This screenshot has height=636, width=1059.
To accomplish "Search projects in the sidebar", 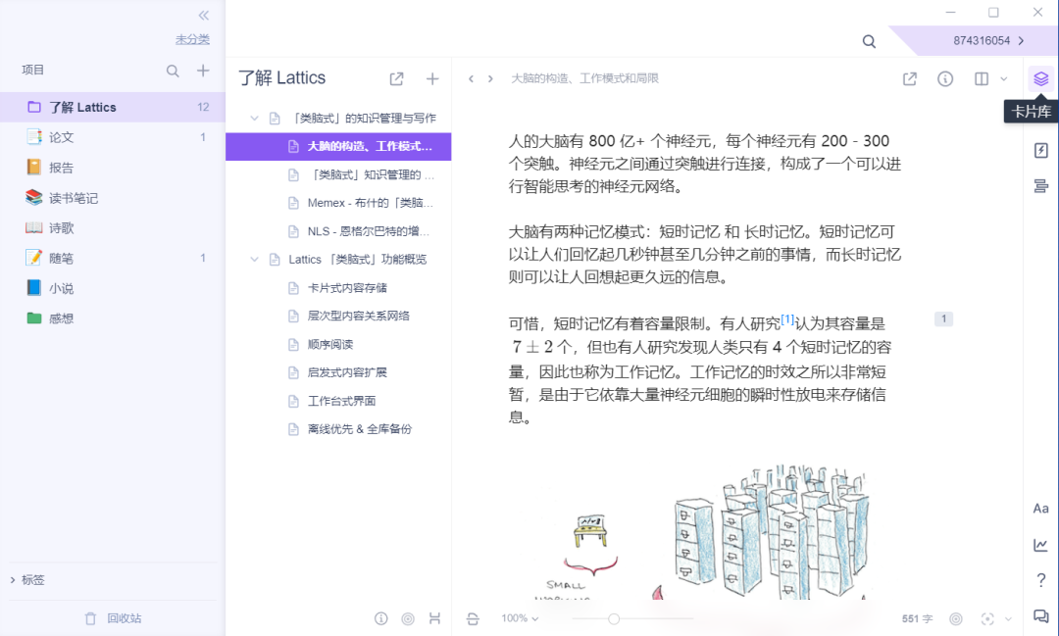I will point(173,71).
